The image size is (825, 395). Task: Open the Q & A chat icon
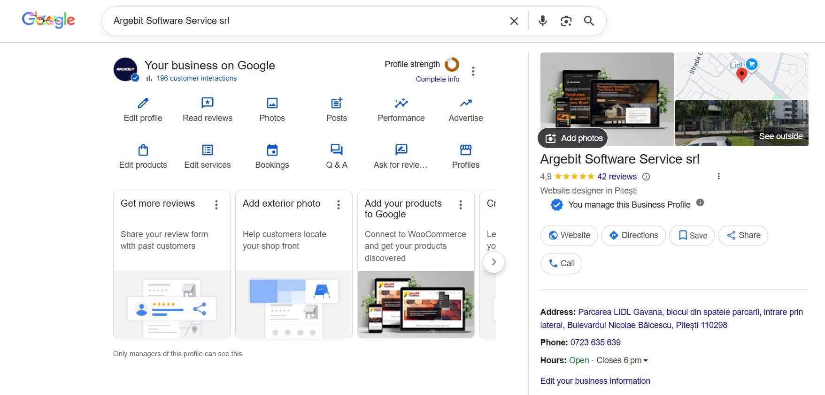tap(336, 150)
